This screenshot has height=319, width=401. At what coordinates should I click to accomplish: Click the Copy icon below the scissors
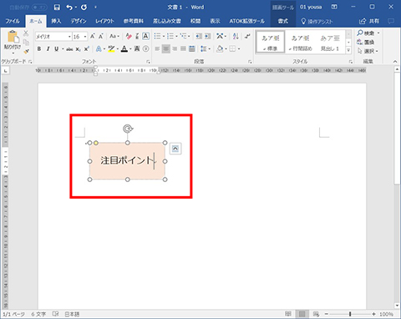(26, 43)
